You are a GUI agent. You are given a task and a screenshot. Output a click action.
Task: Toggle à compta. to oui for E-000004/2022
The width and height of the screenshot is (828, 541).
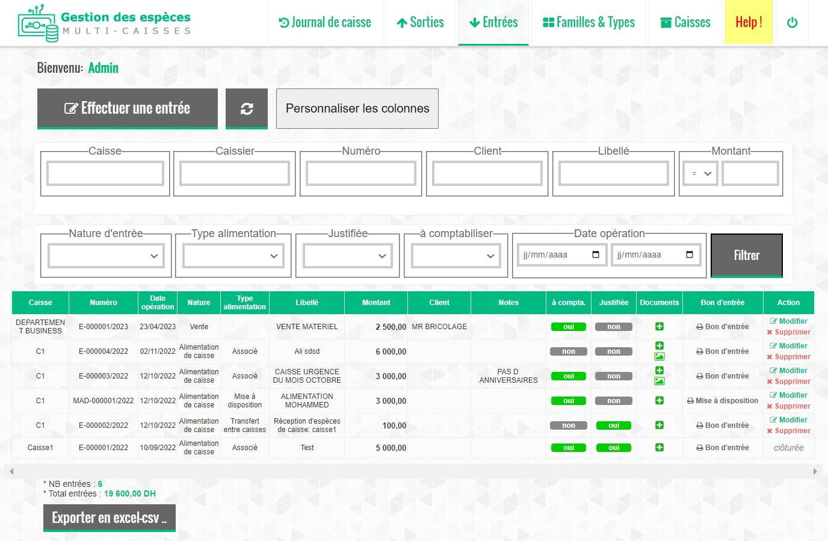click(567, 351)
